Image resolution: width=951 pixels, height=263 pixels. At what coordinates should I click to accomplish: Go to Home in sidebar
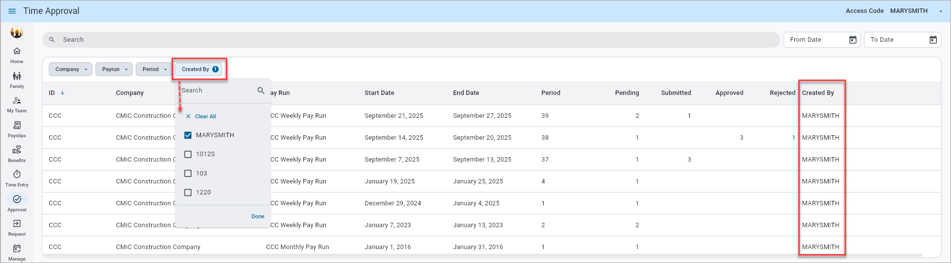[x=17, y=52]
